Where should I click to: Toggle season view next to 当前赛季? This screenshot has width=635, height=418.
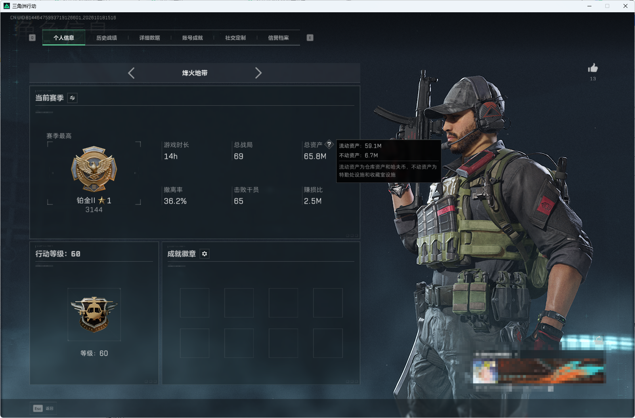(x=72, y=98)
